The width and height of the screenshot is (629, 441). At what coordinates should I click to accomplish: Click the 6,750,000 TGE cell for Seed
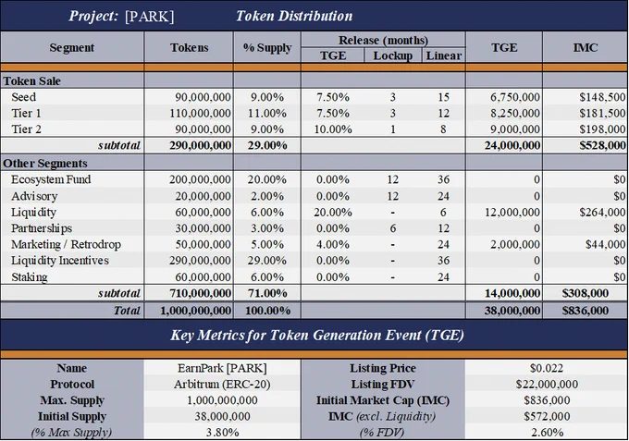(515, 97)
